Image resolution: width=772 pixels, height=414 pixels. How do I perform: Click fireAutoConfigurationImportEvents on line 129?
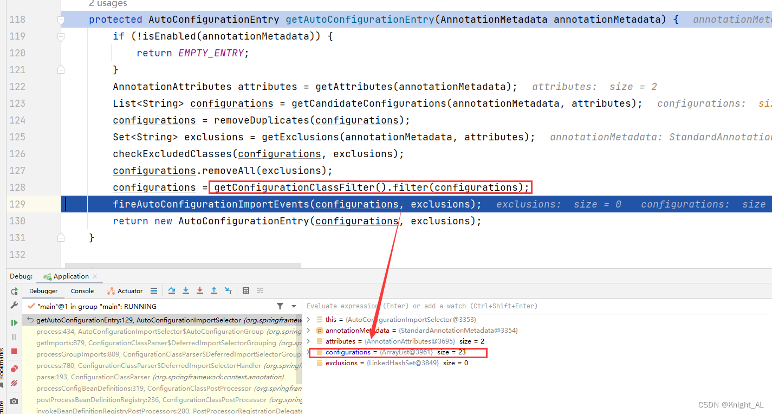click(x=211, y=204)
